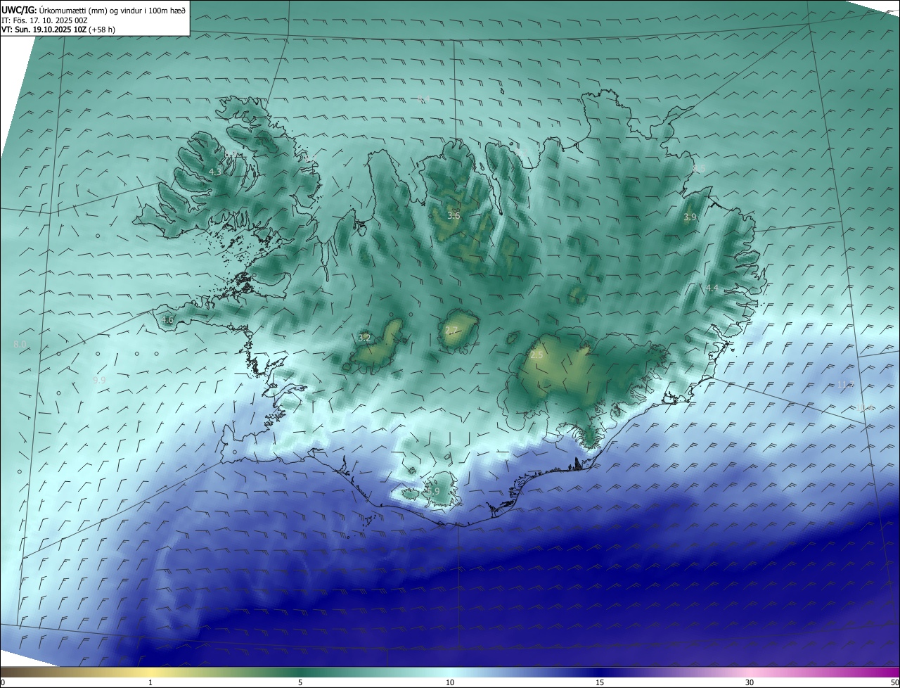
Task: Click the 'UWC/IG: Úrkomumætti (mm)' title line
Action: [x=94, y=10]
